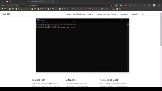The image size is (162, 91).
Task: Open the browser profile avatar
Action: coord(154,5)
